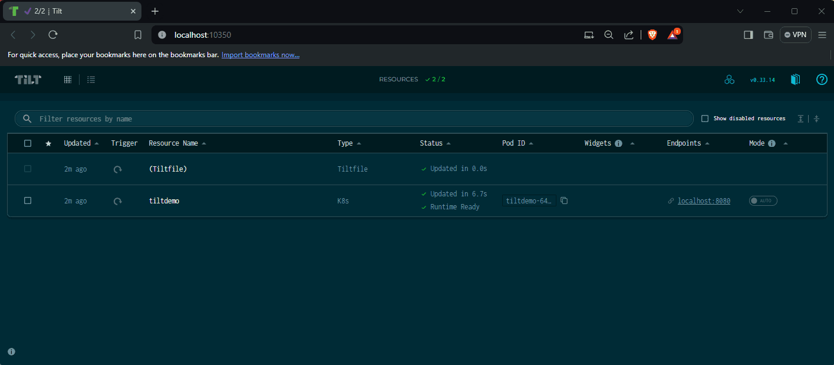This screenshot has width=834, height=365.
Task: Sort by Type column
Action: click(350, 143)
